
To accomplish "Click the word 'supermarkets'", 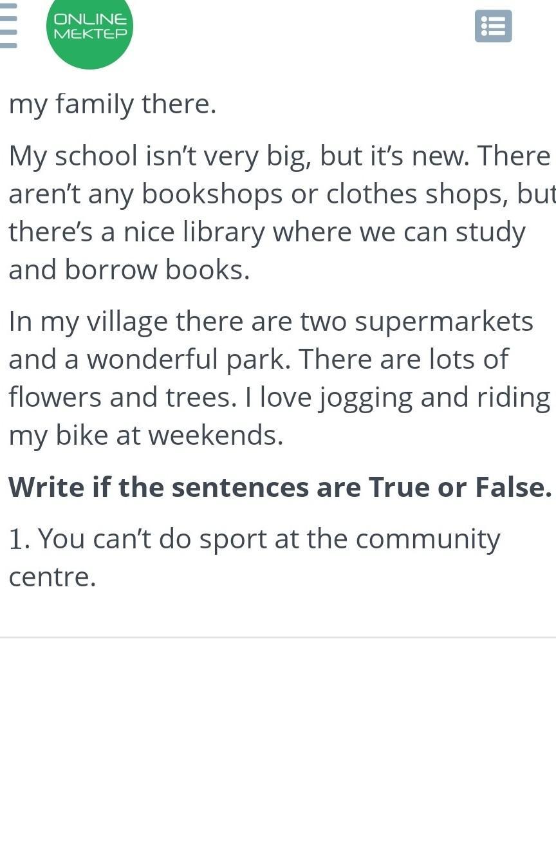I will tap(443, 321).
